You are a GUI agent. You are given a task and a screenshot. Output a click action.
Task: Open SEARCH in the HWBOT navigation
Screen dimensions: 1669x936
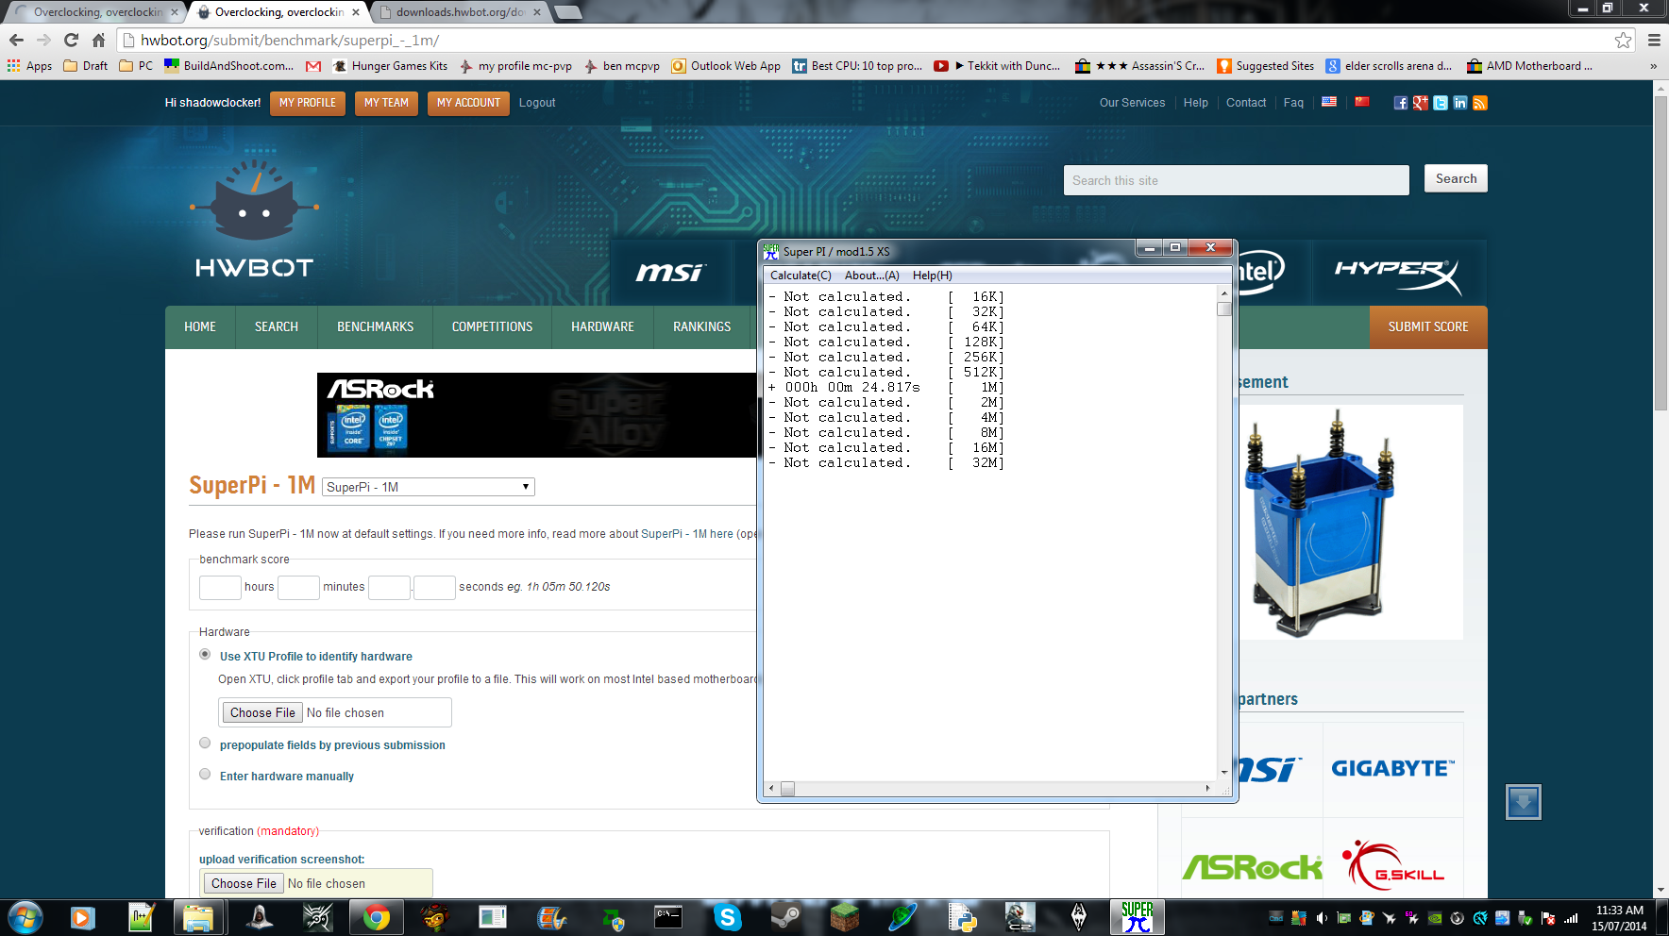[277, 327]
